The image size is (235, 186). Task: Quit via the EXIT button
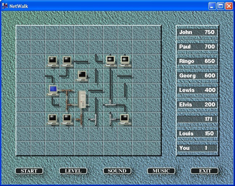tap(205, 171)
